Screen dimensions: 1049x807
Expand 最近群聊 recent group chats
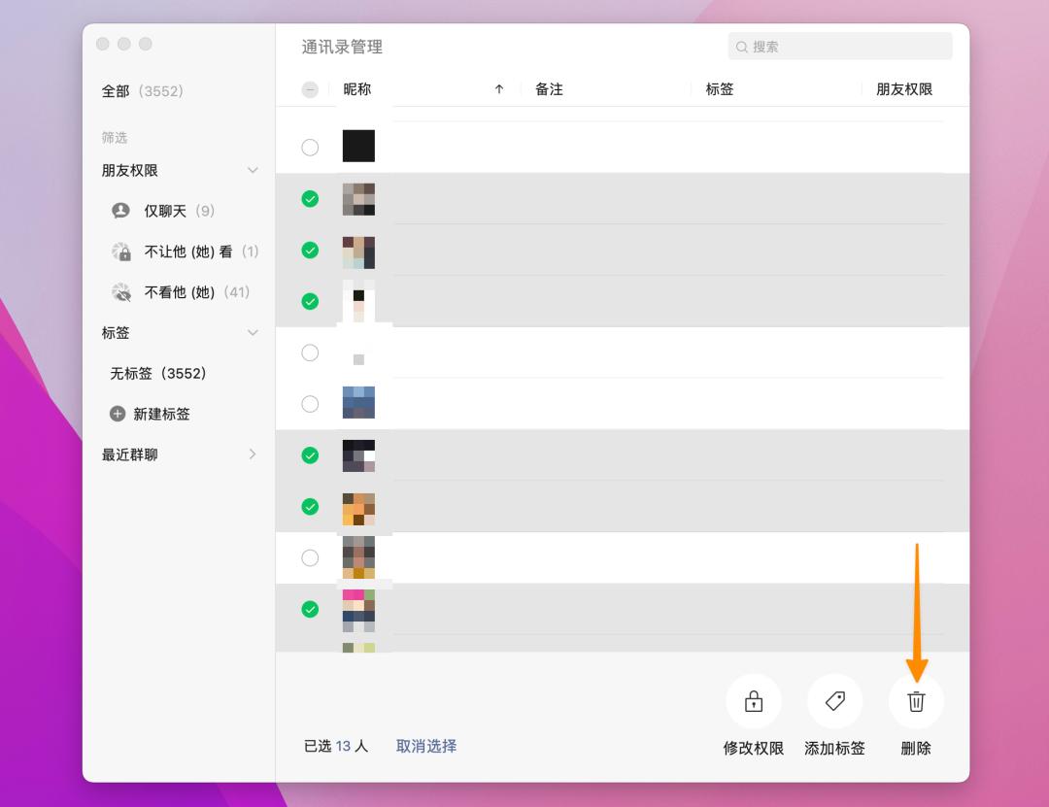click(x=252, y=454)
